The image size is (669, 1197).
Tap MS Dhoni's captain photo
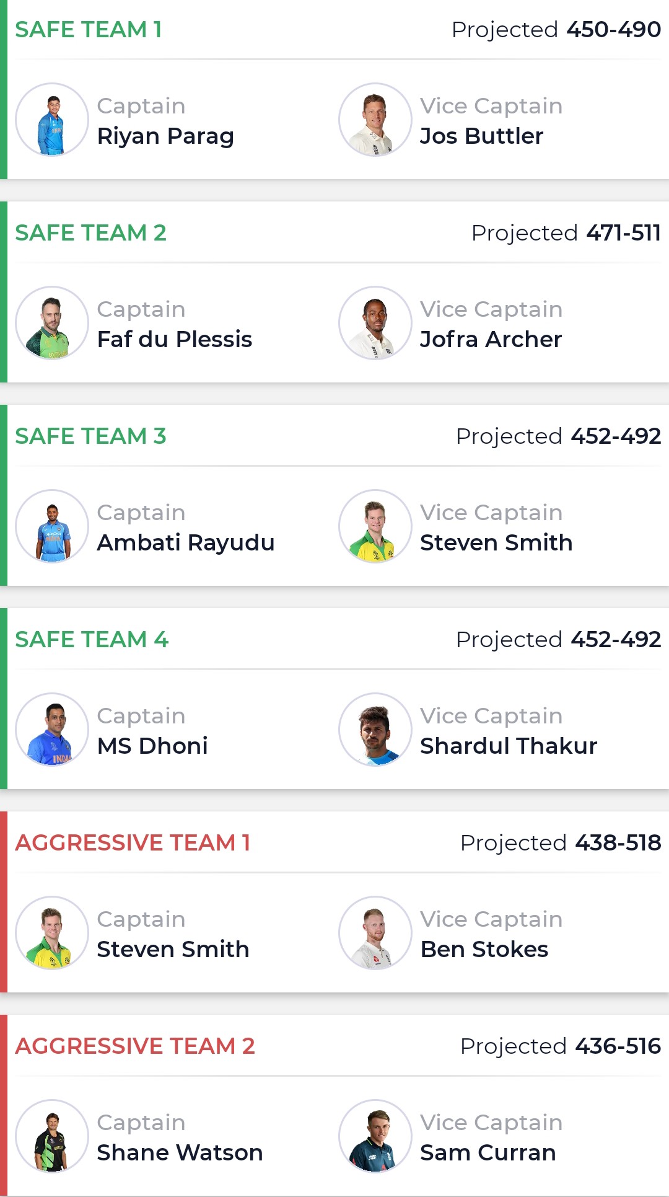pyautogui.click(x=52, y=730)
